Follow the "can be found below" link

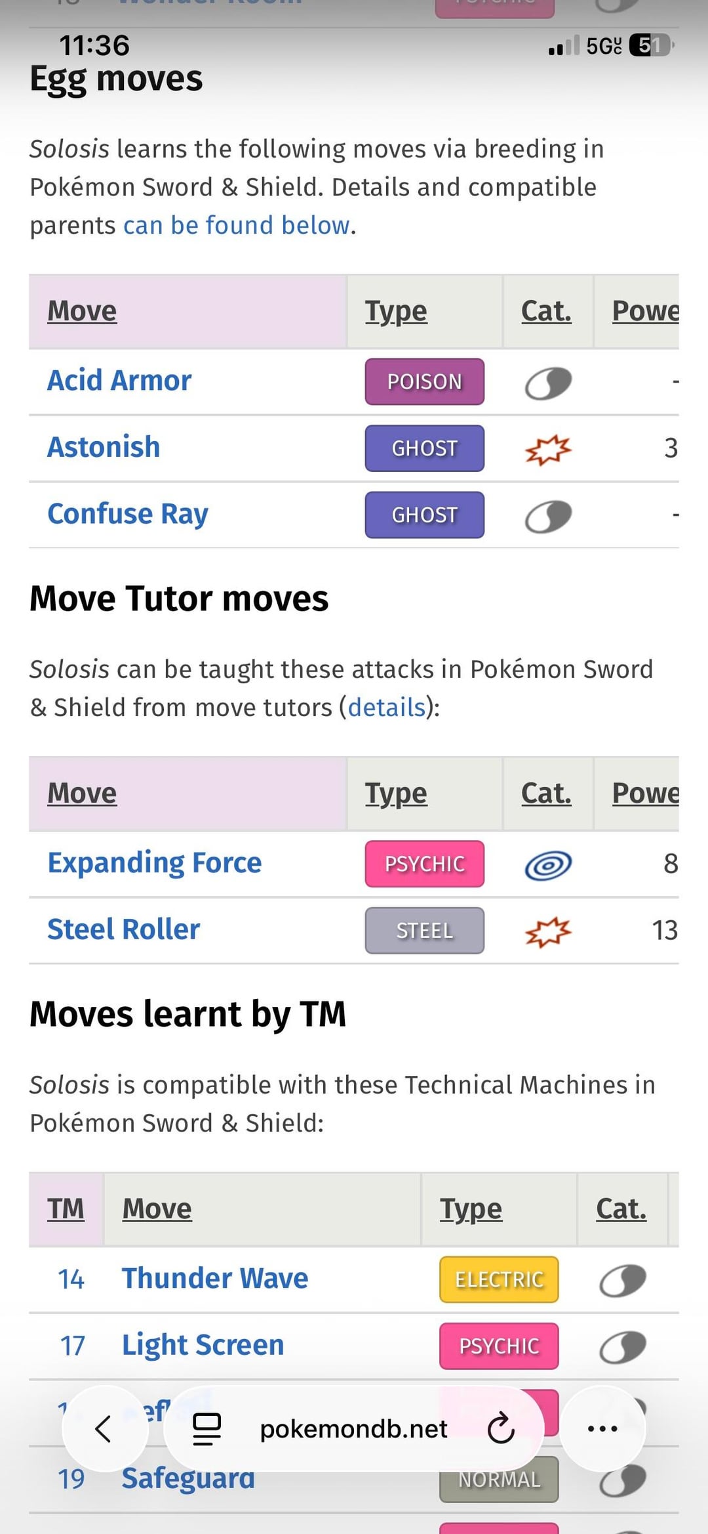coord(237,225)
